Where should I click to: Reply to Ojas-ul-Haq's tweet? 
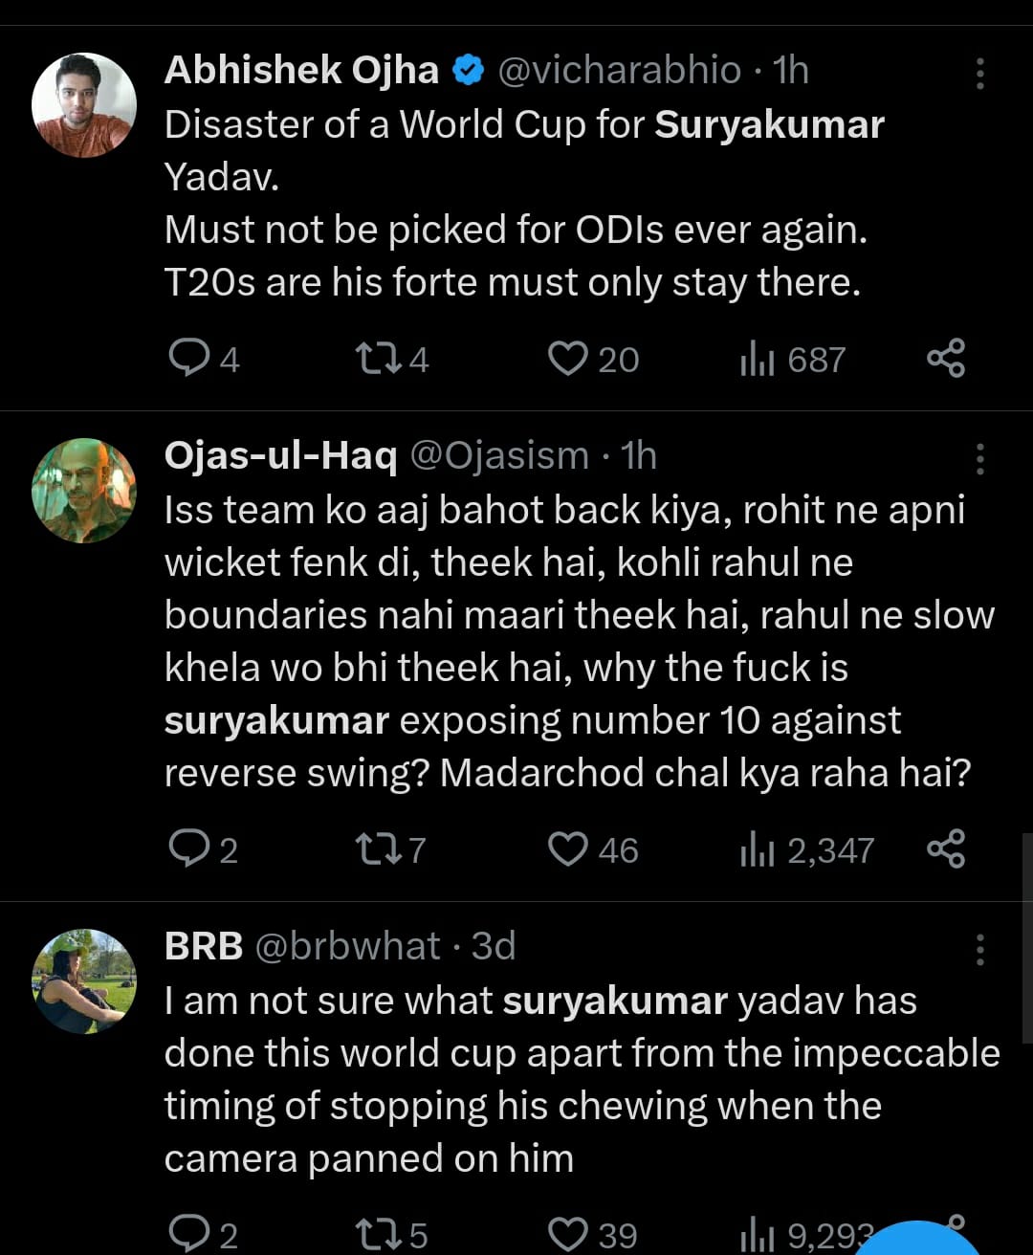pos(188,849)
